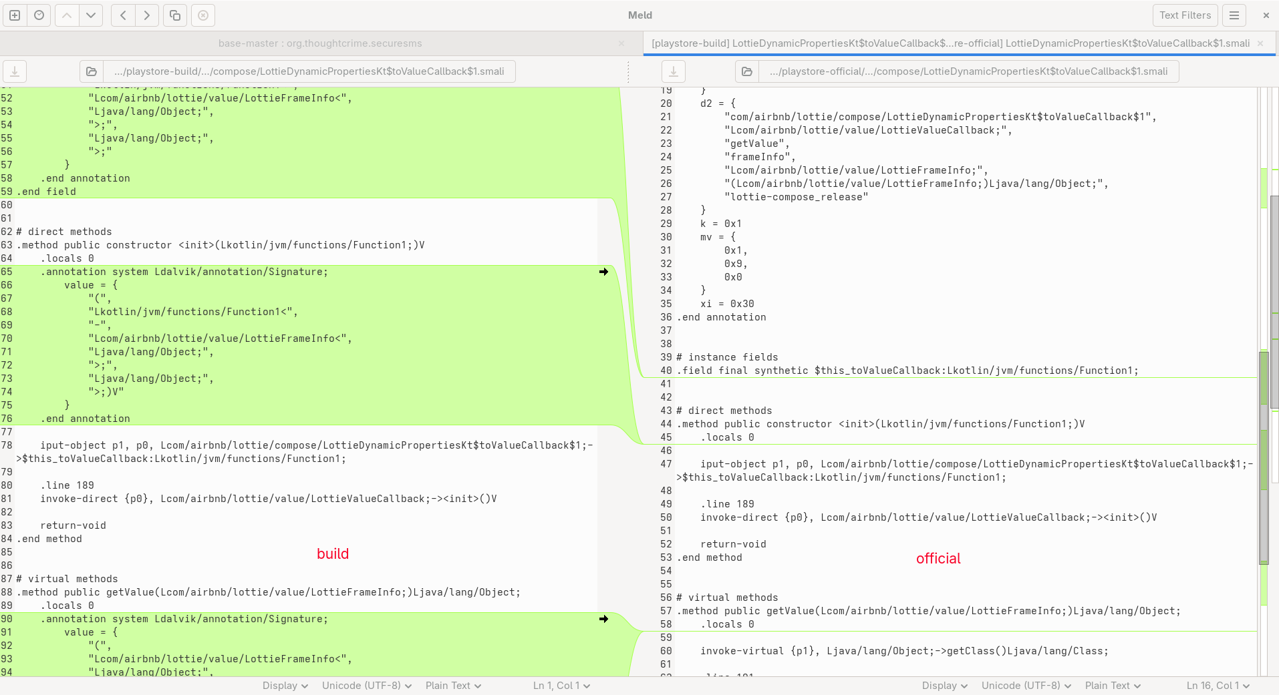Click left '# direct methods' comment line
This screenshot has height=695, width=1279.
64,232
